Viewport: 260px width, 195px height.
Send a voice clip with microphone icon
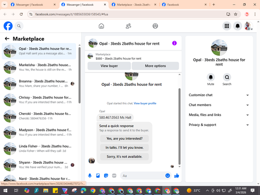90,176
